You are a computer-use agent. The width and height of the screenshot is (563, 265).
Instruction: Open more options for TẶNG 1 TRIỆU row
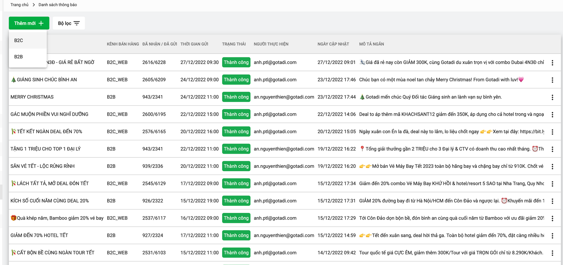coord(552,149)
